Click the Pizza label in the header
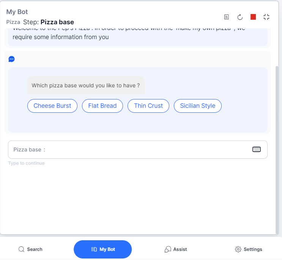The image size is (282, 260). [13, 22]
